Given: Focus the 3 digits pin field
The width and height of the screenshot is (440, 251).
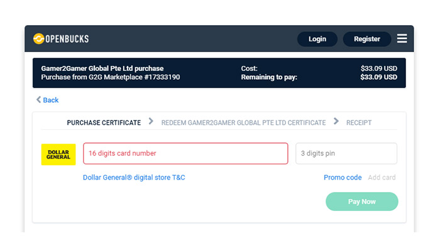Looking at the screenshot, I should (346, 154).
